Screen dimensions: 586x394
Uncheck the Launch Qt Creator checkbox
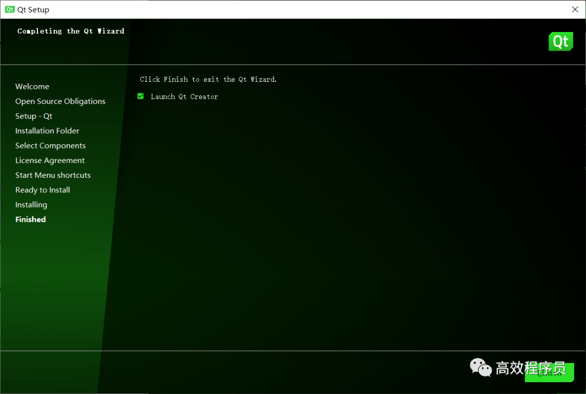coord(141,96)
